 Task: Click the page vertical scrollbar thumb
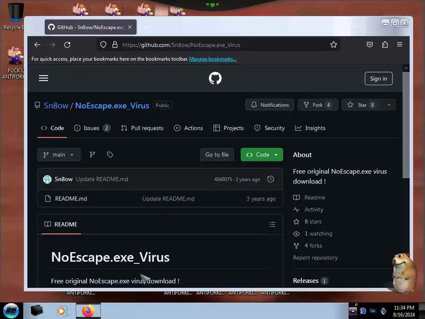[x=406, y=125]
